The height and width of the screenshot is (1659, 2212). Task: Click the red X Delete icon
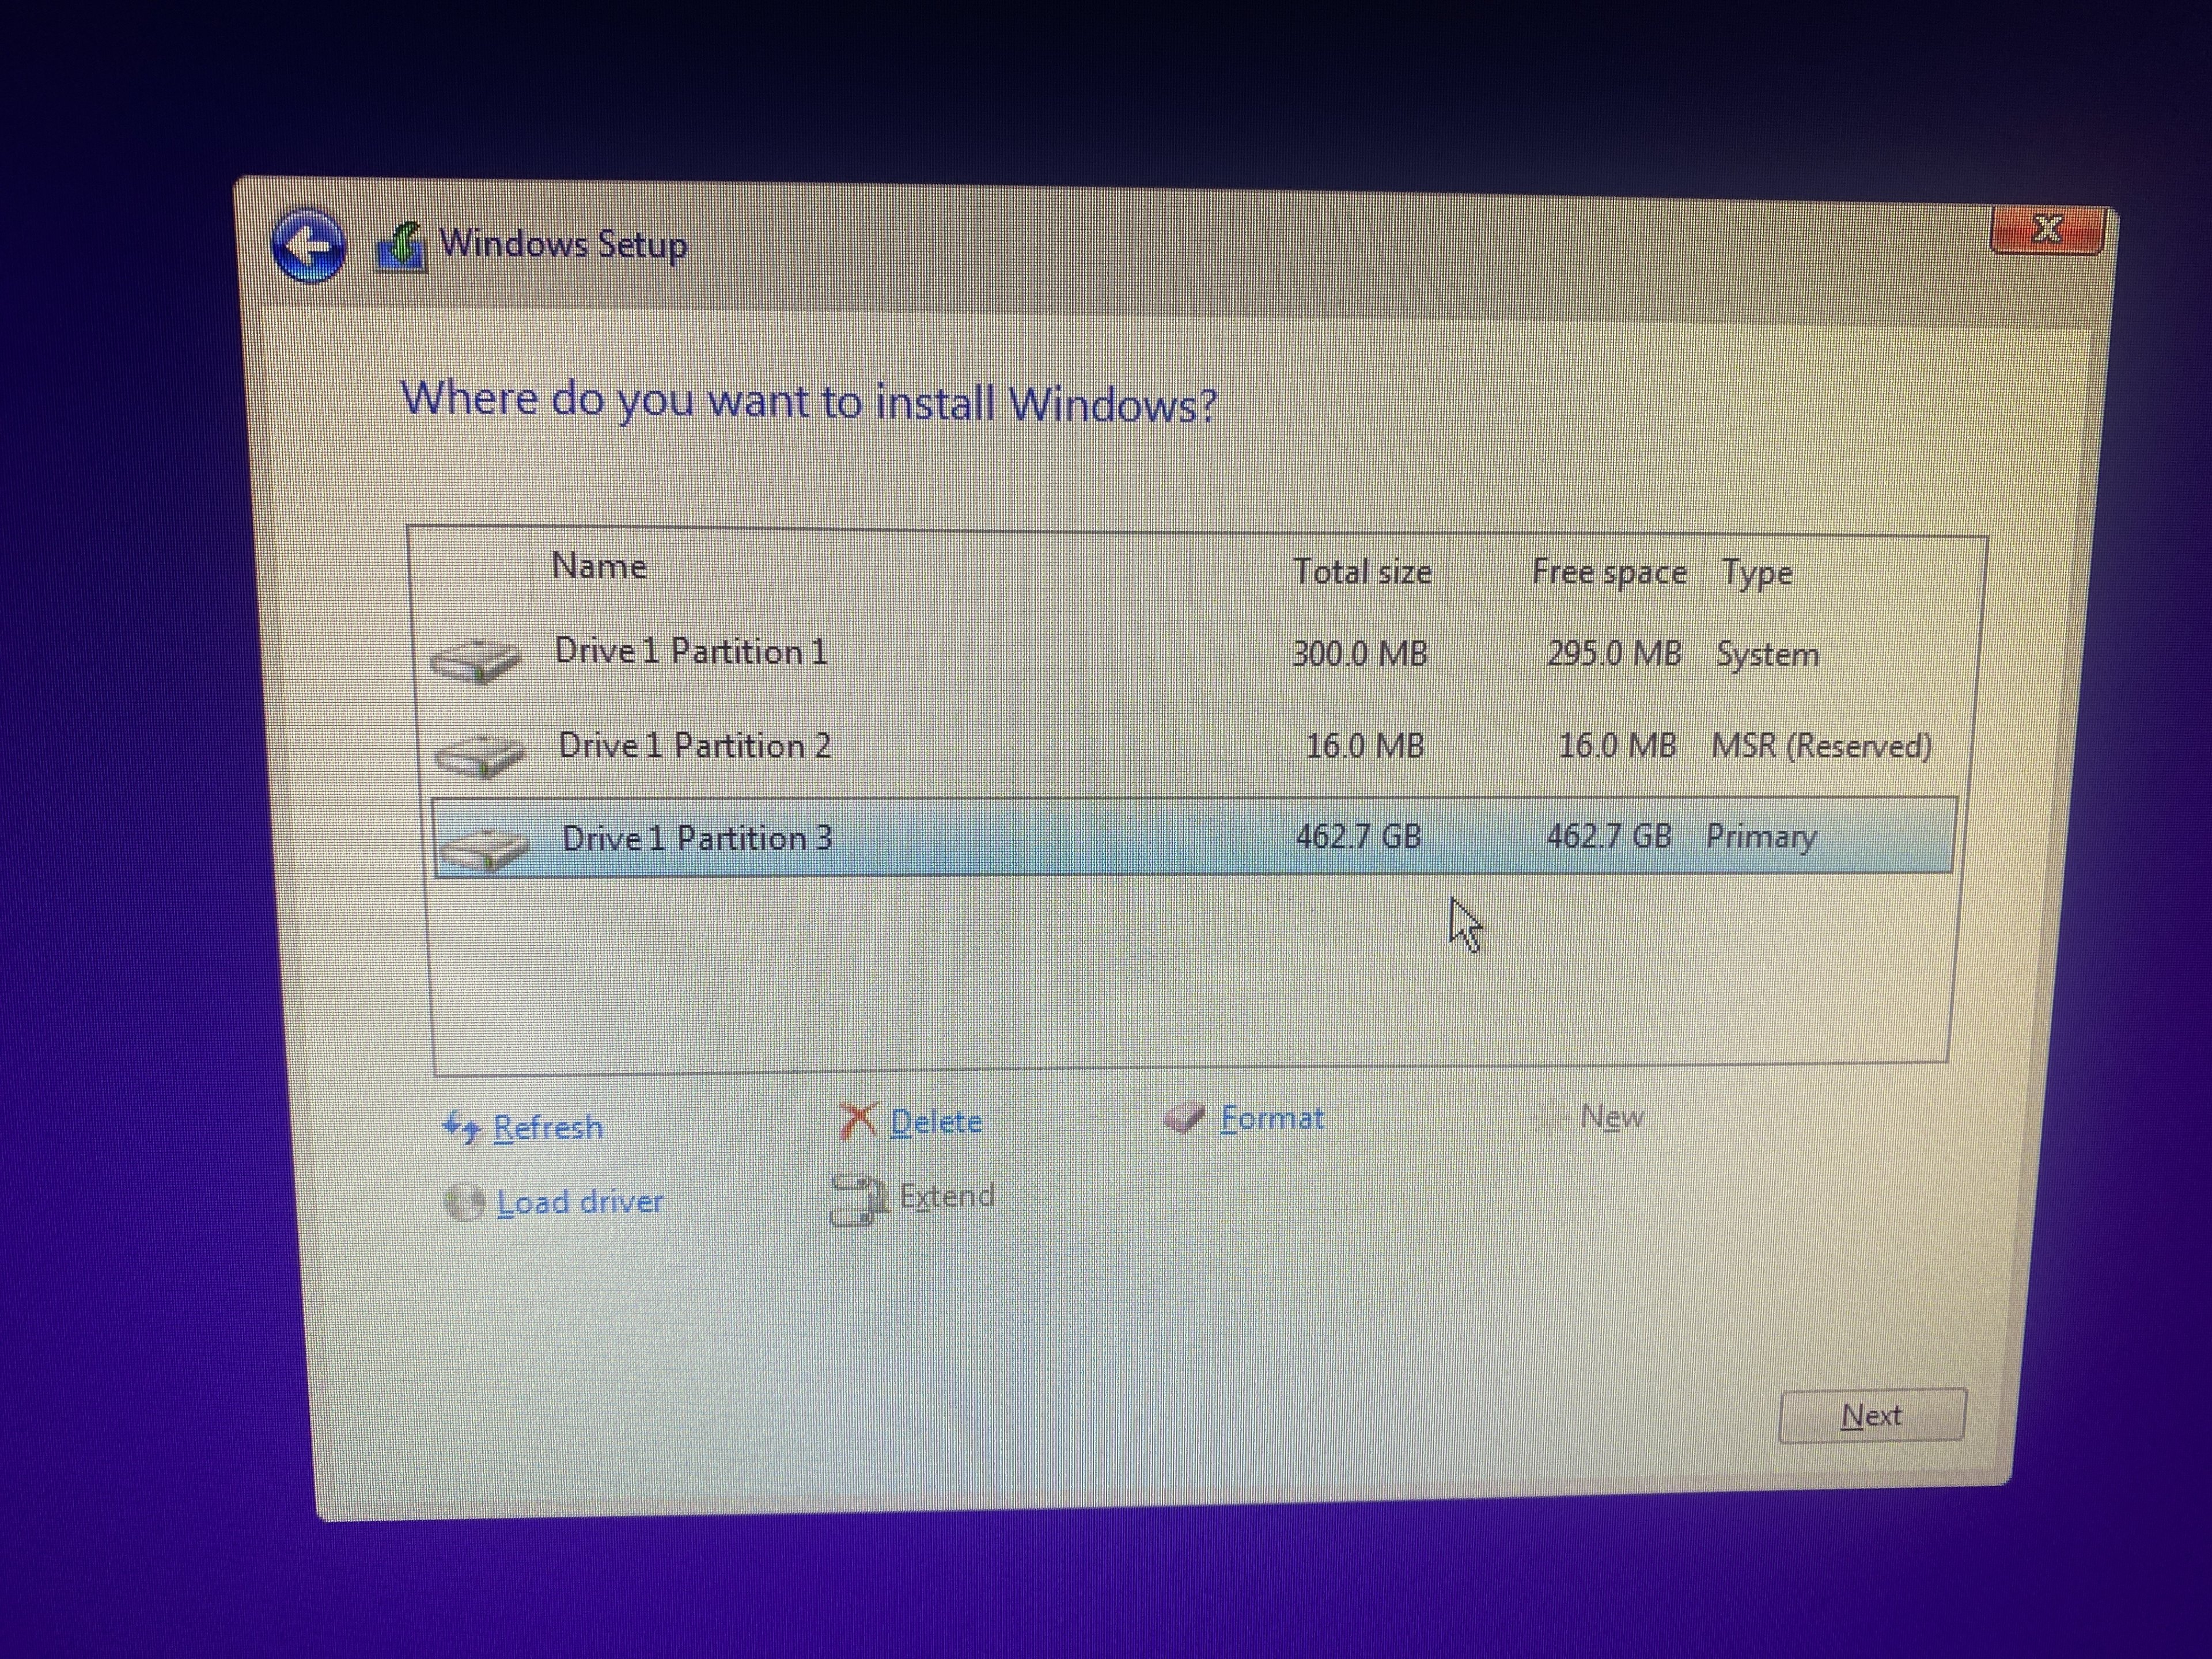857,1121
